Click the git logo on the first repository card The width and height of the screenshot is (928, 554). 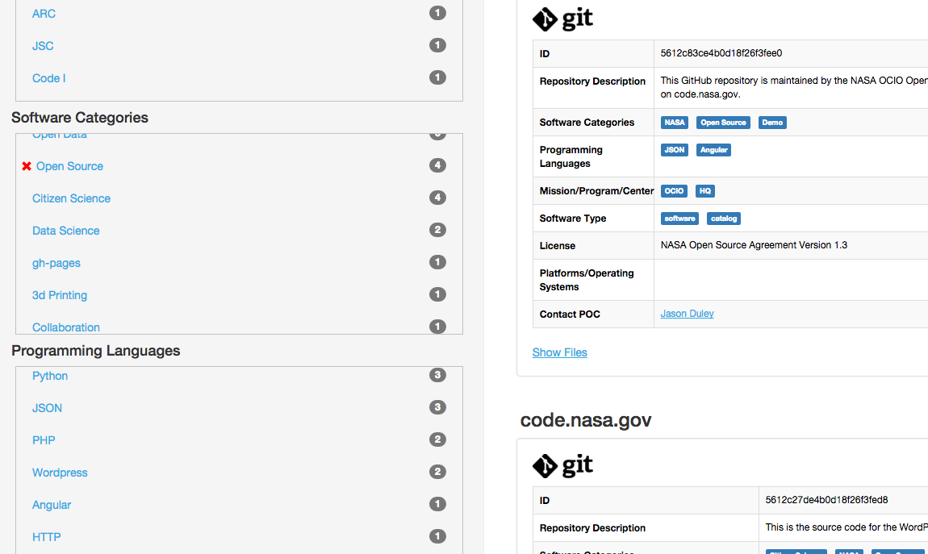pyautogui.click(x=562, y=19)
